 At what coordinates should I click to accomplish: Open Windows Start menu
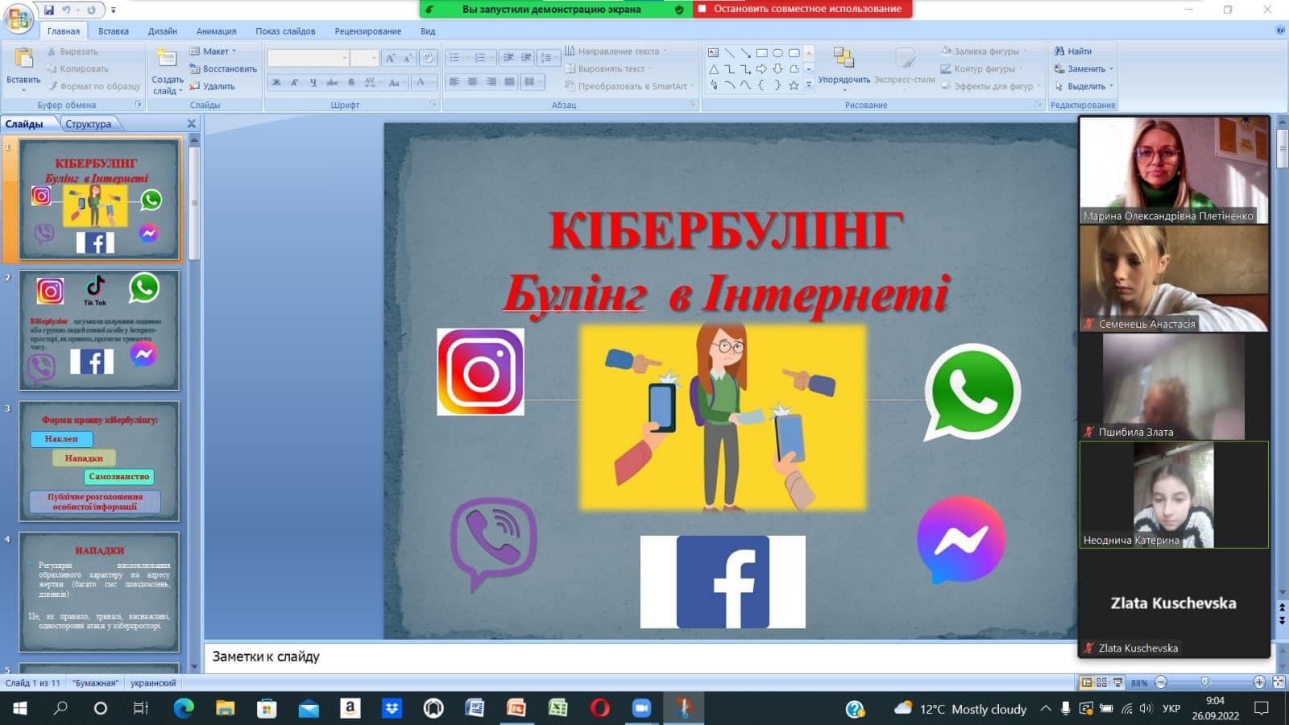(x=19, y=708)
